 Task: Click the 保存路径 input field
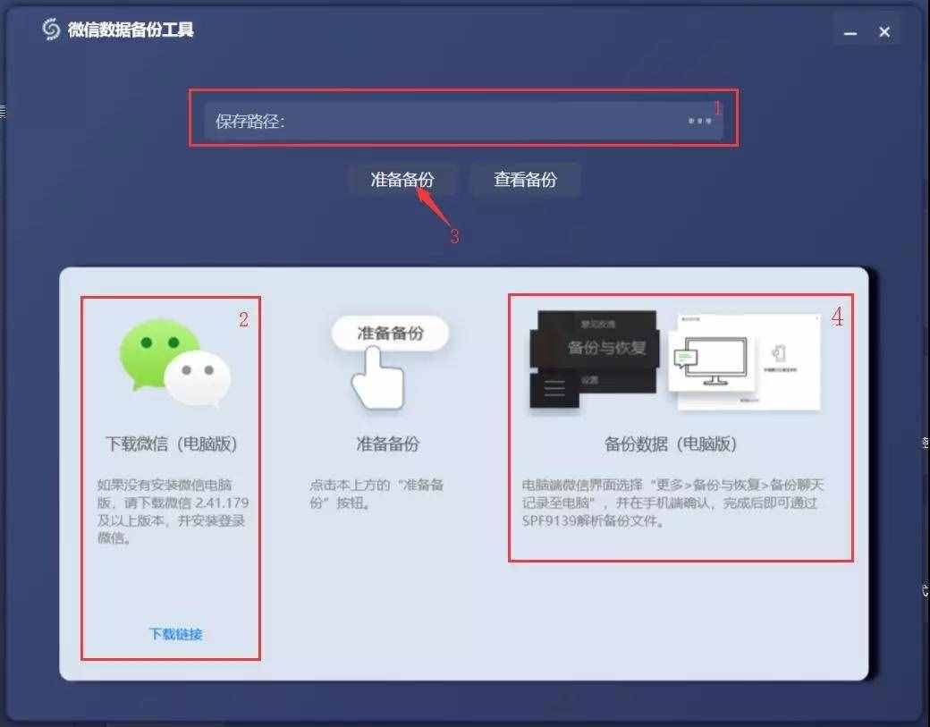coord(463,121)
